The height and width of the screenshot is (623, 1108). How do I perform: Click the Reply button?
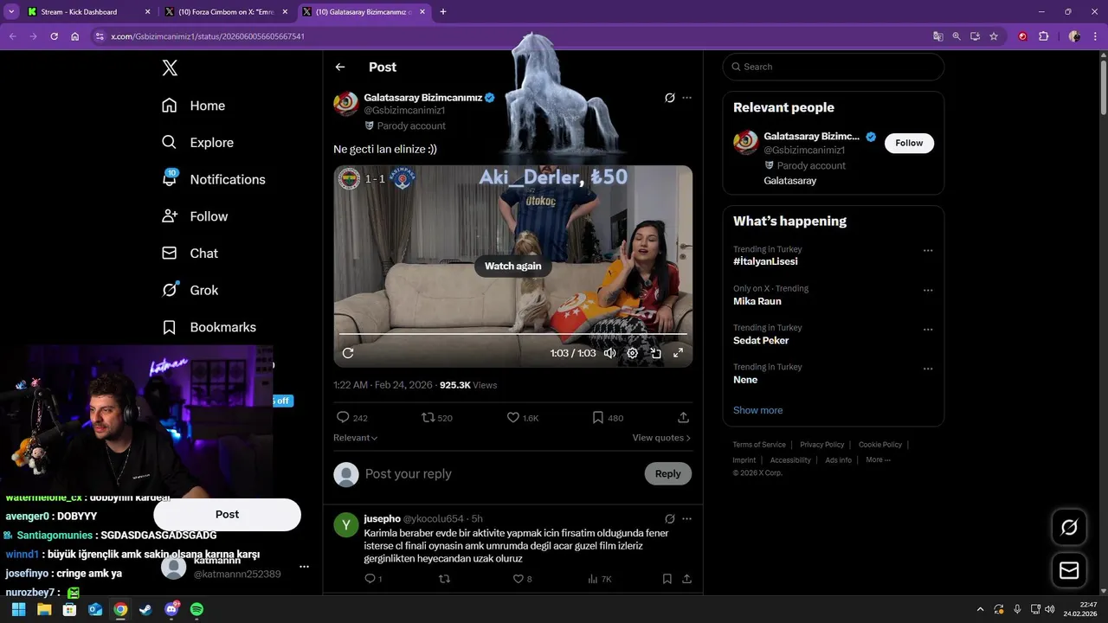pos(668,473)
